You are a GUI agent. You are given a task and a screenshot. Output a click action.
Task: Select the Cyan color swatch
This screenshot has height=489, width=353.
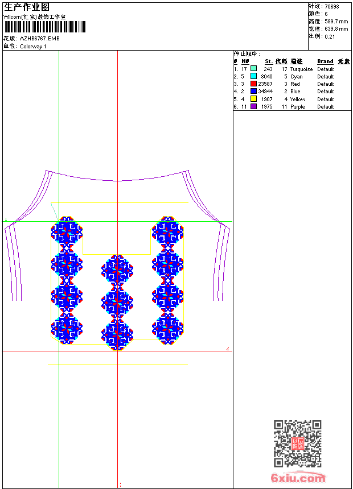tap(253, 76)
